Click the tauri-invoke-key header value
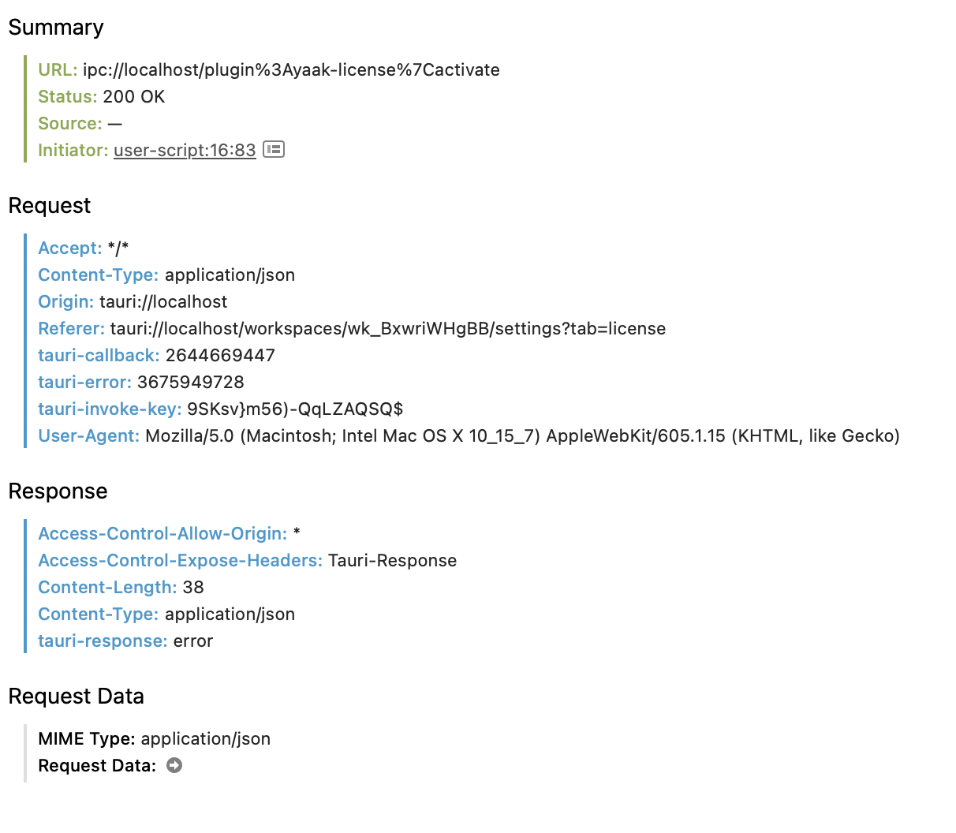 coord(295,409)
